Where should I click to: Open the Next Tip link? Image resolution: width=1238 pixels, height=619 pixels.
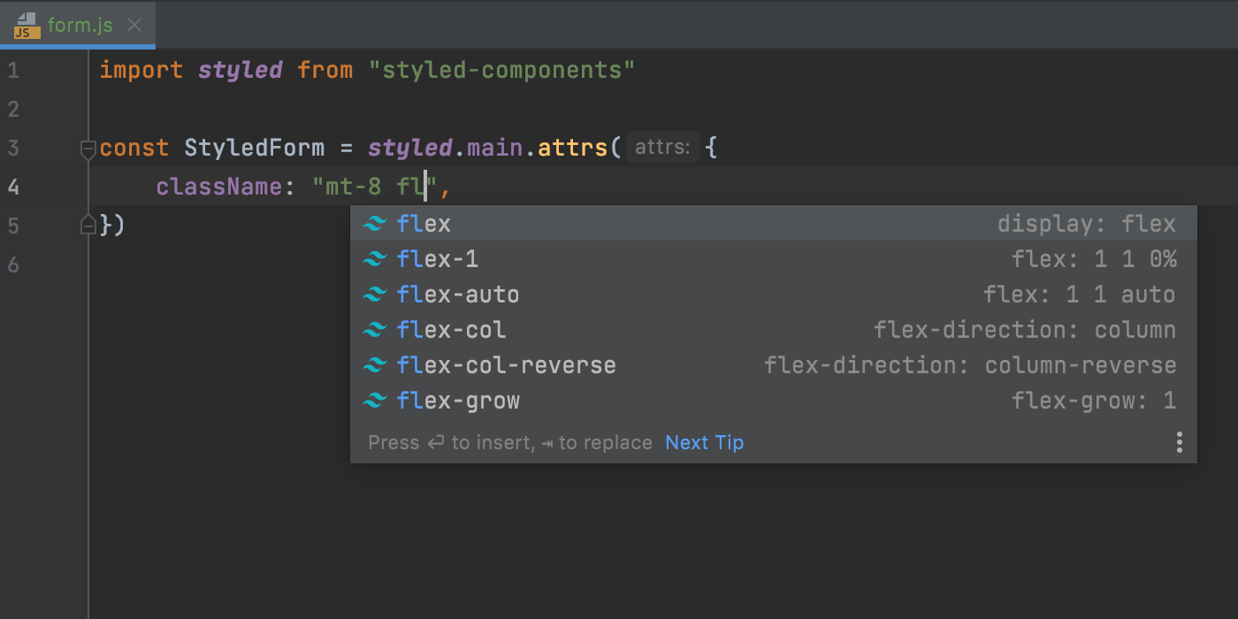(x=704, y=442)
